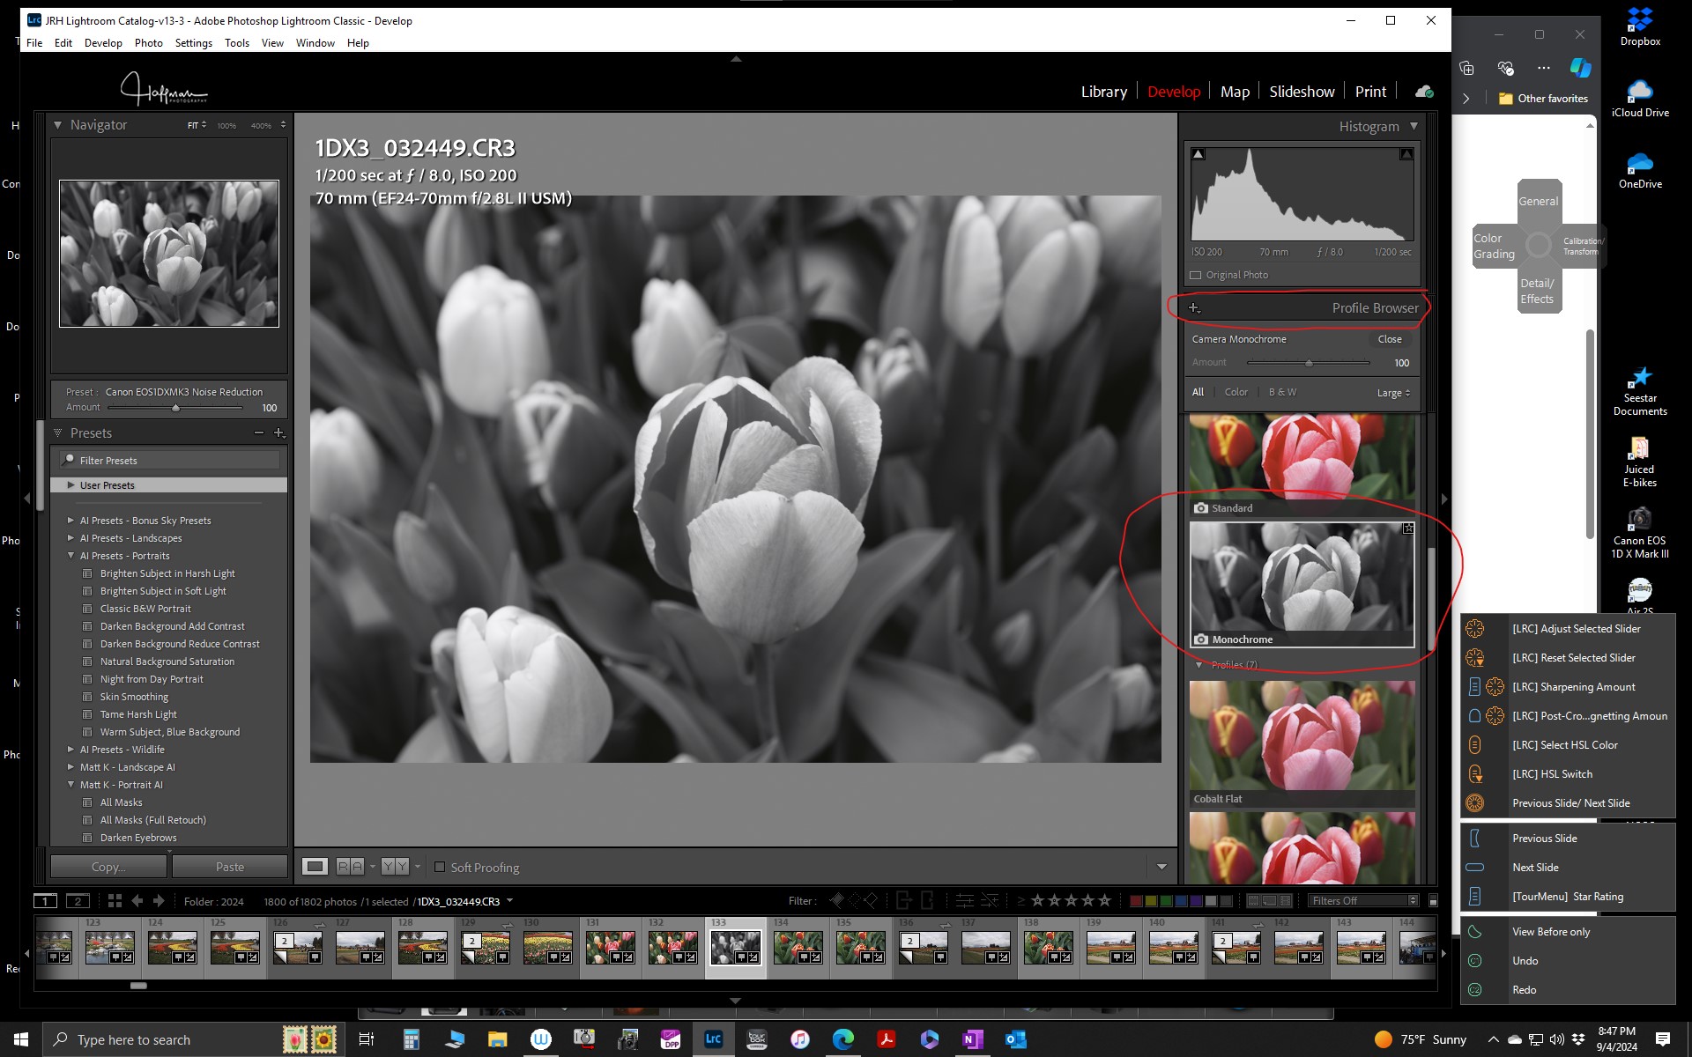The width and height of the screenshot is (1692, 1057).
Task: Click the Copy button in the left panel
Action: coord(108,867)
